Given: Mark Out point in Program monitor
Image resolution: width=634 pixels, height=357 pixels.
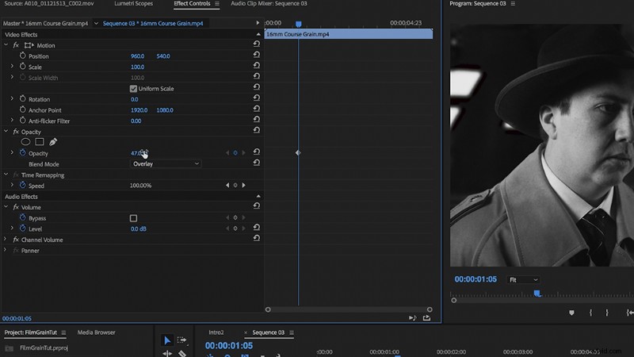Looking at the screenshot, I should 607,313.
